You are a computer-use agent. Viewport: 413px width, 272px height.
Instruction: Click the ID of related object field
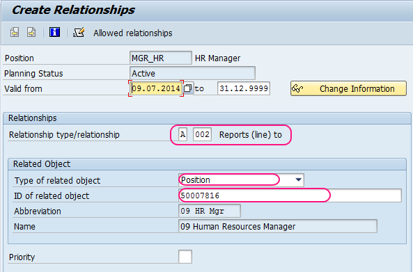pos(290,195)
